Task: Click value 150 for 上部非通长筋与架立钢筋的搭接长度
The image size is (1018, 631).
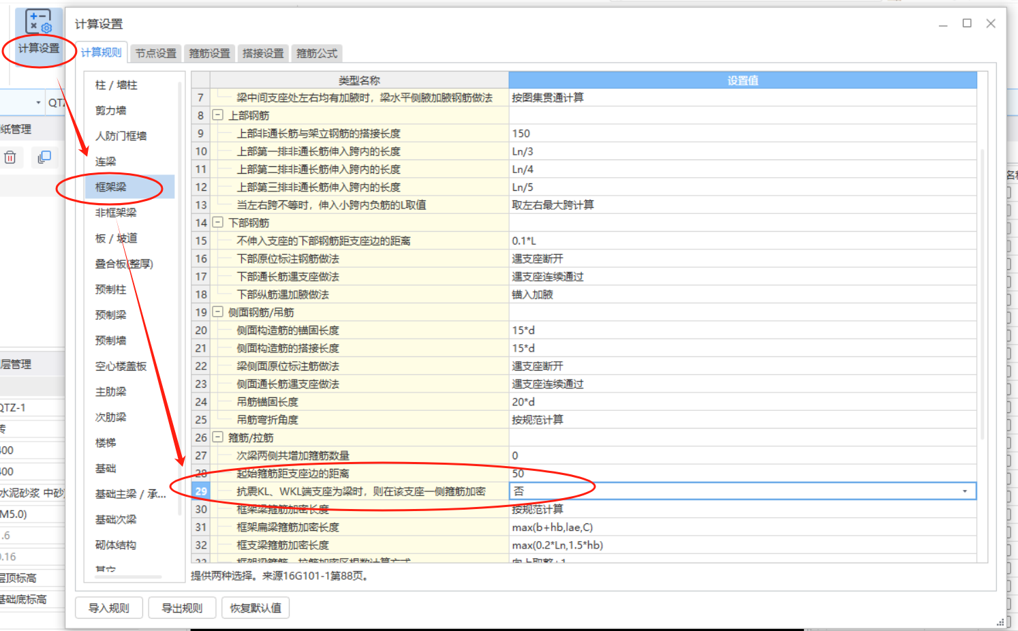Action: [743, 134]
